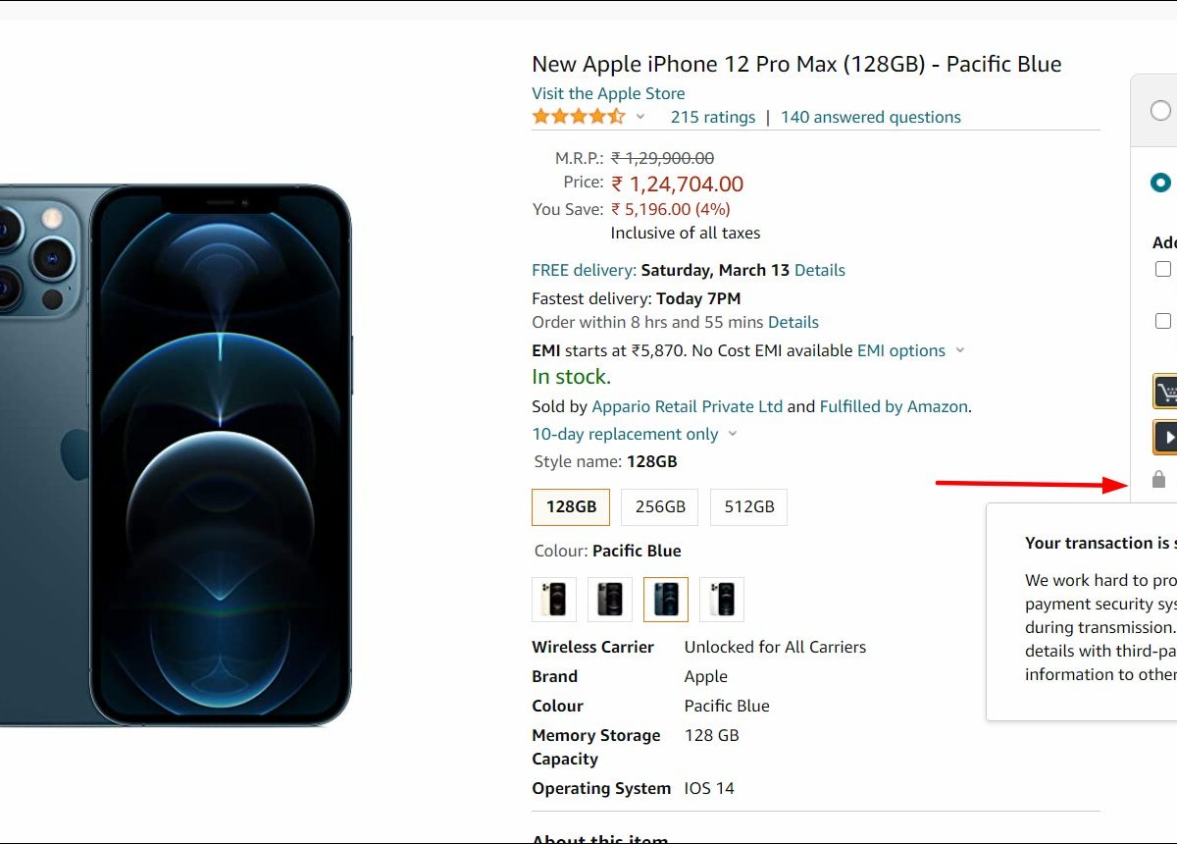Select the 512GB storage option
1177x844 pixels.
click(x=749, y=507)
